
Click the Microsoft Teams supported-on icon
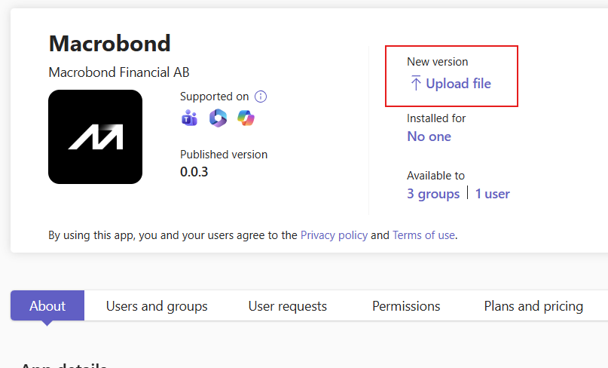(189, 118)
